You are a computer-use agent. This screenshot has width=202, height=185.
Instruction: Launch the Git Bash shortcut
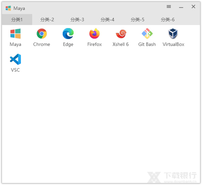(x=147, y=34)
